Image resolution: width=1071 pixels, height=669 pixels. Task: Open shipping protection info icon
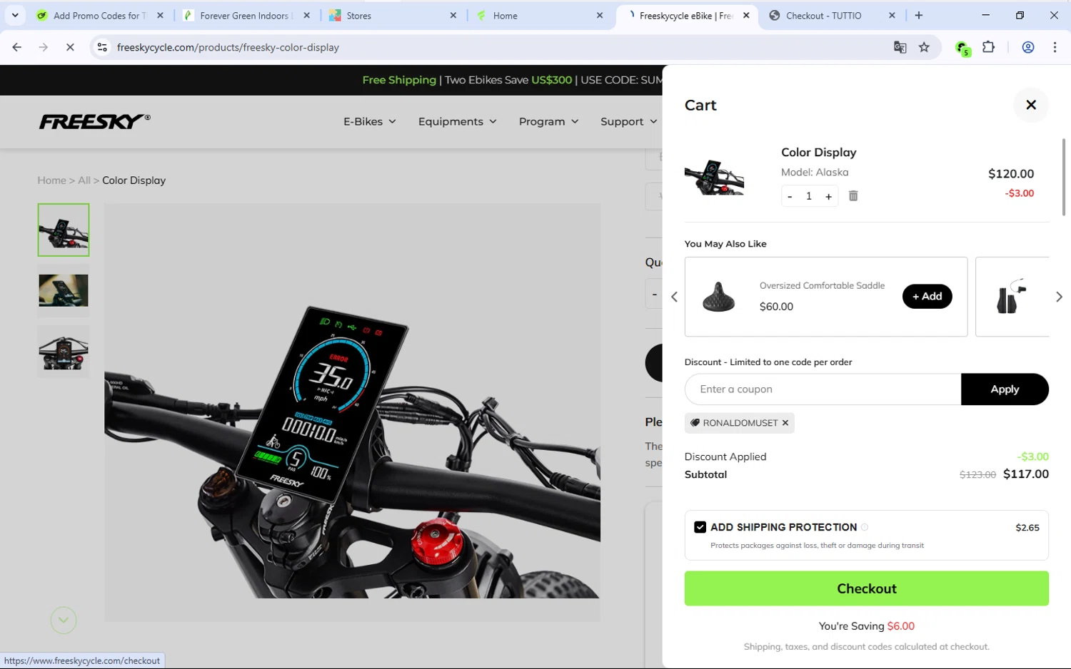(x=865, y=527)
